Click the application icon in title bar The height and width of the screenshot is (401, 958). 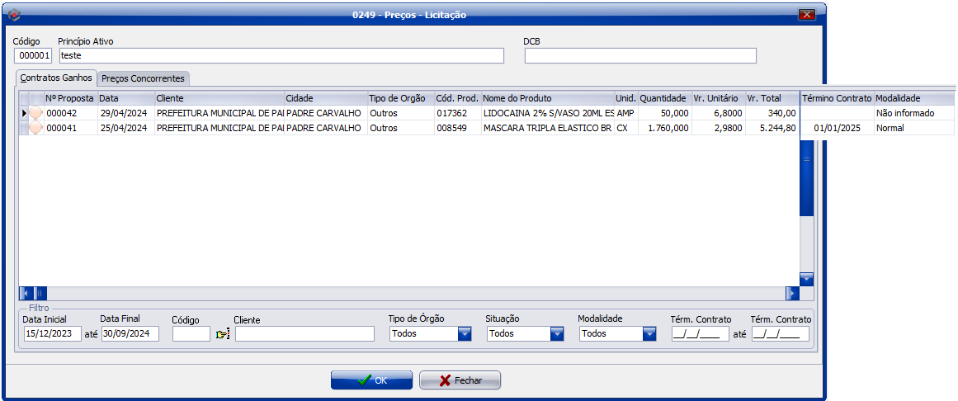pos(13,14)
